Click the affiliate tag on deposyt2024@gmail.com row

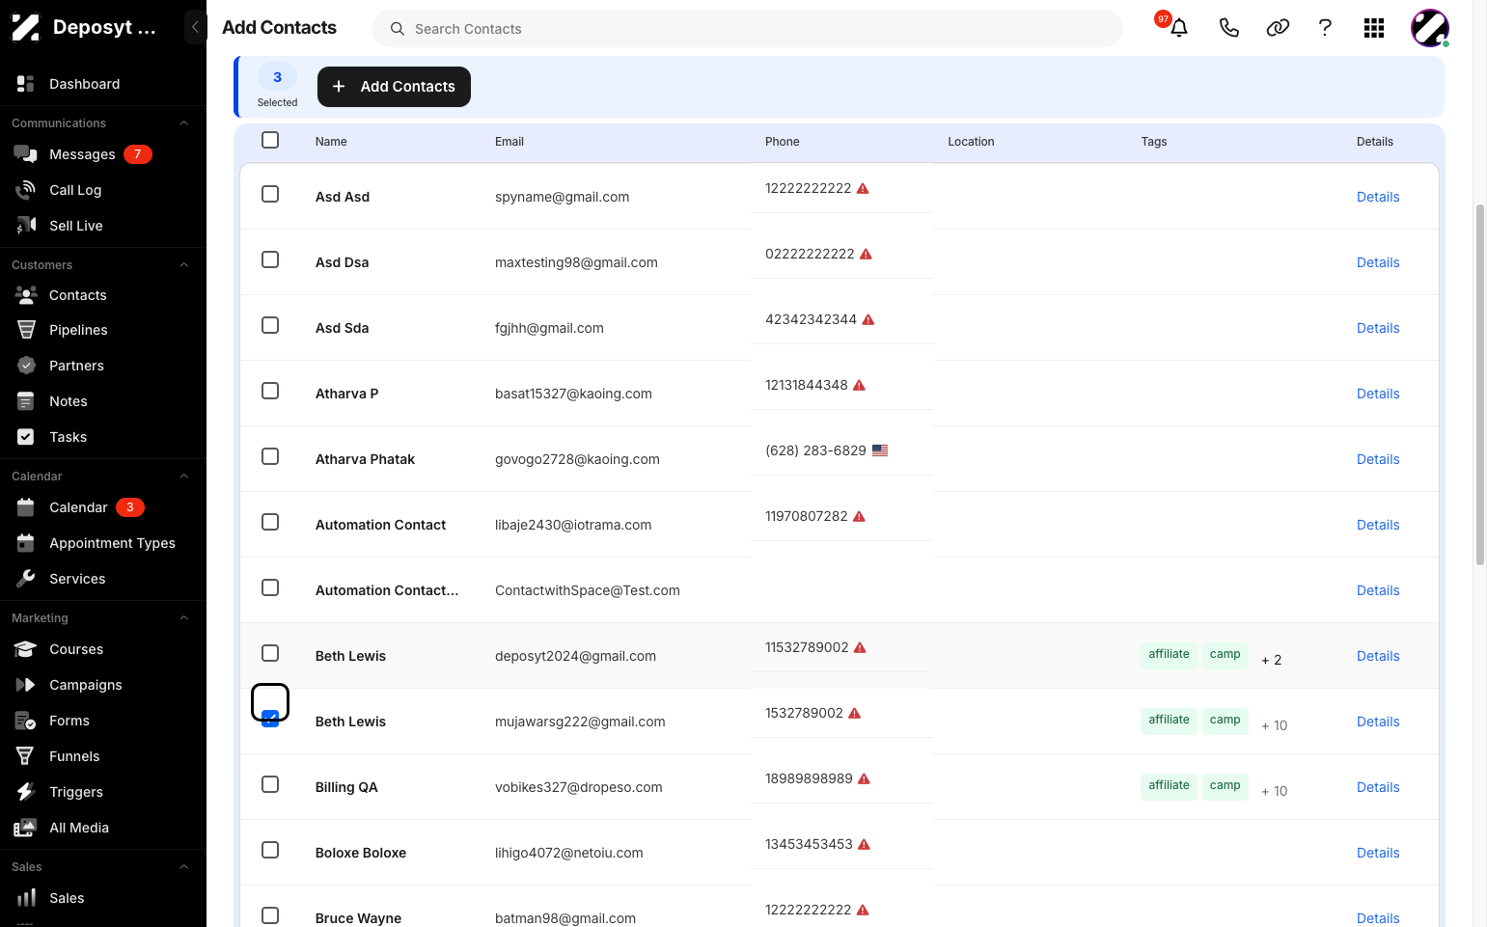1169,654
